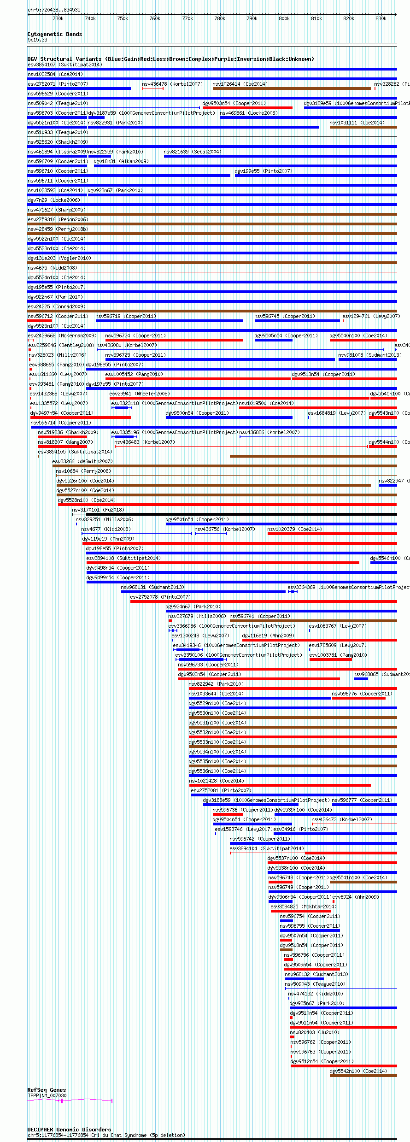Click esv2752081 (Pinto2007) label
Viewport: 410px width, 1142px height.
[221, 790]
